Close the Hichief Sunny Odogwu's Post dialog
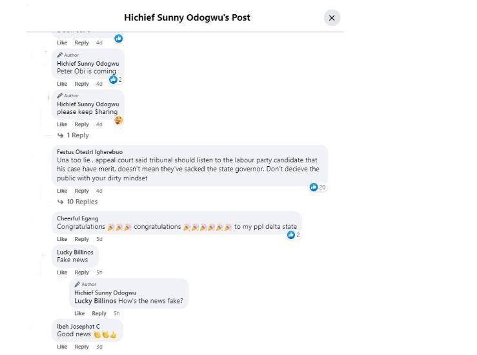This screenshot has width=477, height=355. (x=332, y=18)
